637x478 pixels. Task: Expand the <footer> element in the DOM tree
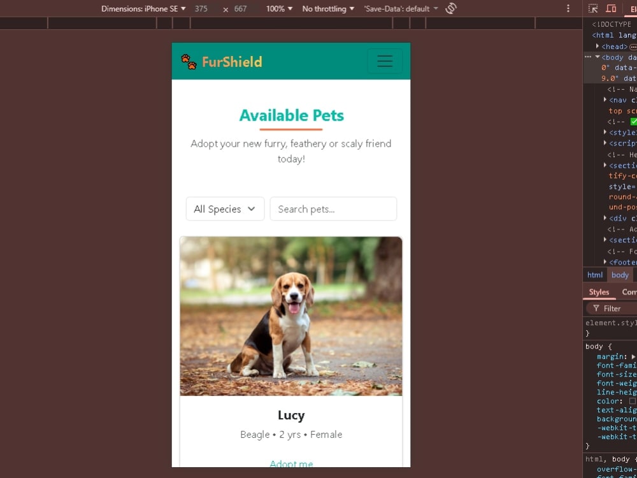click(x=605, y=262)
